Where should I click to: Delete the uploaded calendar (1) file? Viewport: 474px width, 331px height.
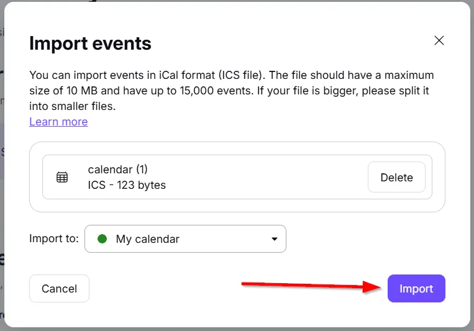click(x=396, y=177)
